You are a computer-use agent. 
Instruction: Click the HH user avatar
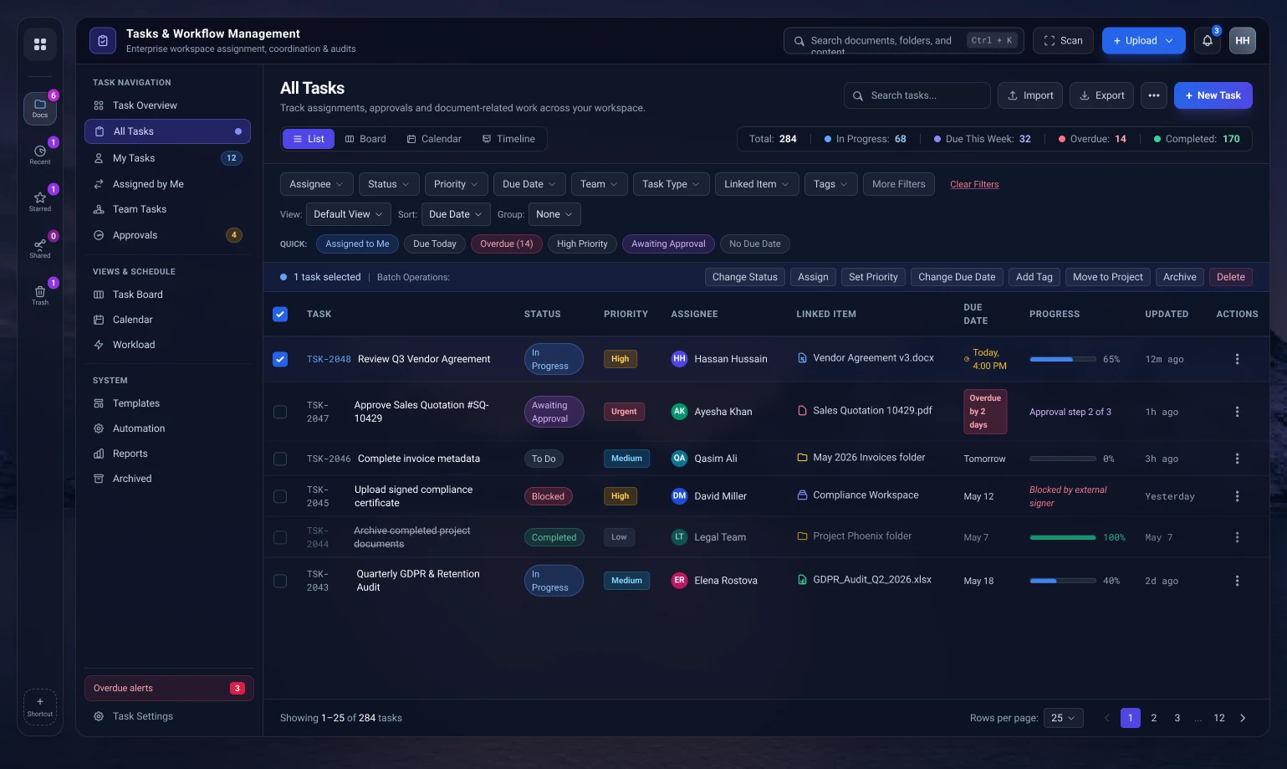(x=1243, y=40)
